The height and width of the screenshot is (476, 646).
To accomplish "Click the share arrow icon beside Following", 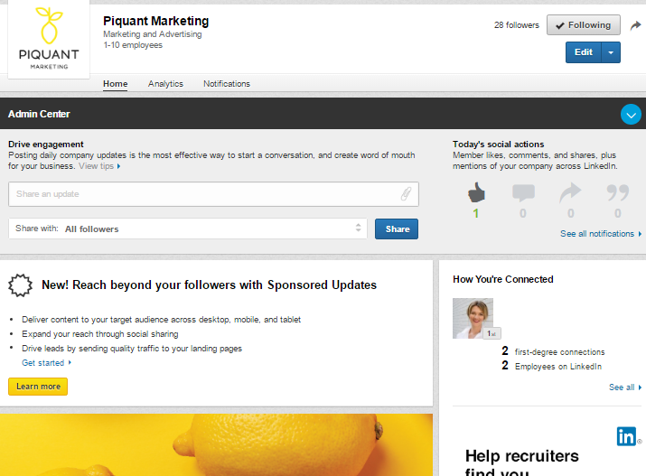I will pyautogui.click(x=636, y=25).
